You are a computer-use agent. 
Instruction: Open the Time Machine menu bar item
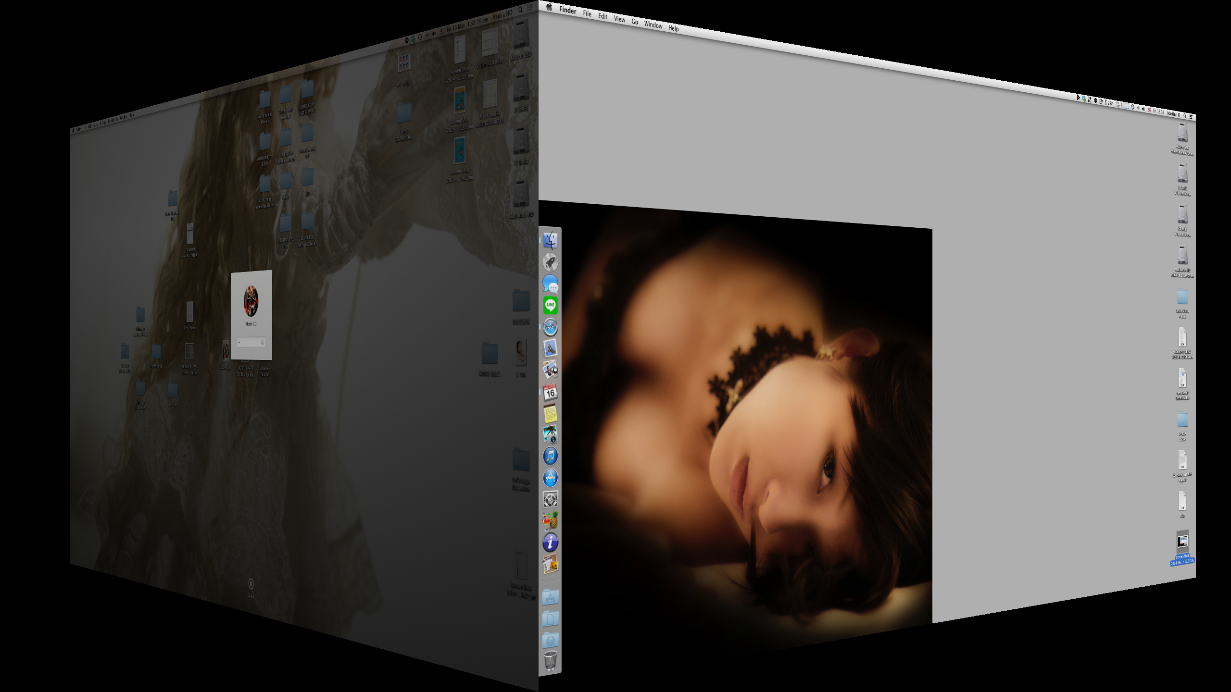click(1132, 107)
